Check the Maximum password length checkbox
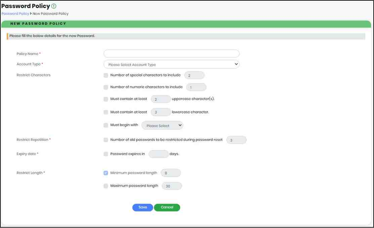This screenshot has width=374, height=228. point(106,186)
